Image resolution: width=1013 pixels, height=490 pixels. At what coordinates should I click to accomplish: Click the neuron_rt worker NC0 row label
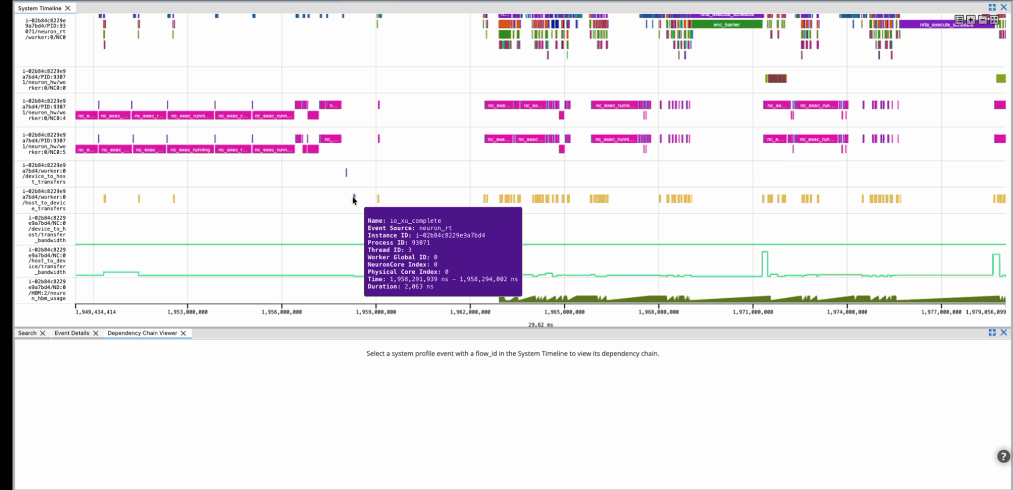[x=45, y=29]
